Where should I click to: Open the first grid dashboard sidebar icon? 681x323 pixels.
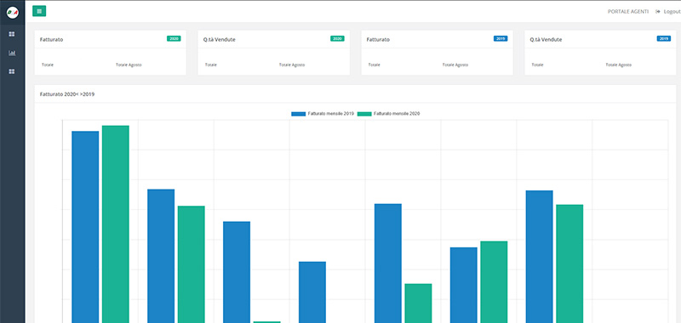pos(12,34)
